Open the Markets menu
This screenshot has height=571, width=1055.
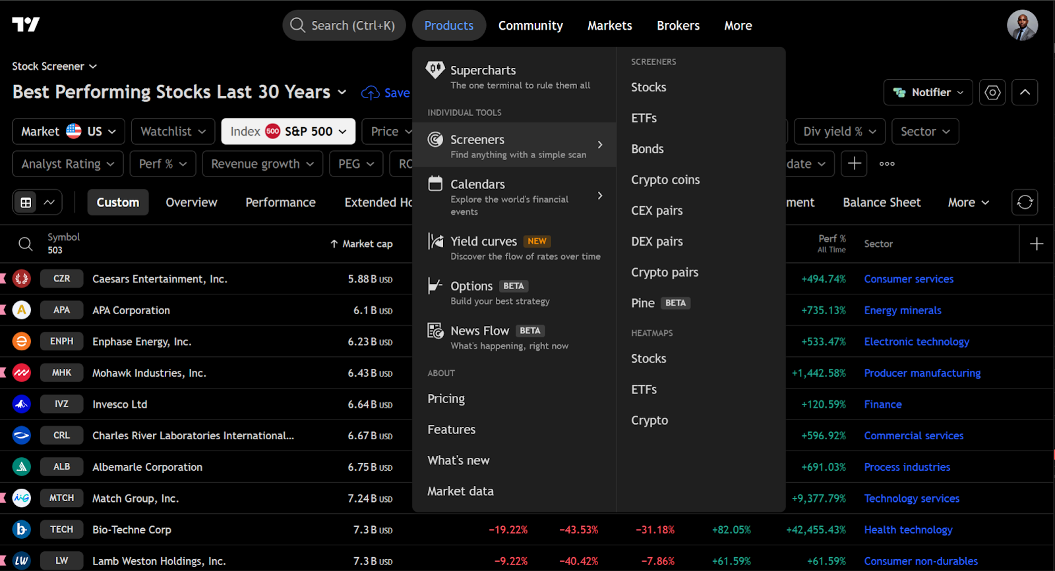[x=610, y=26]
